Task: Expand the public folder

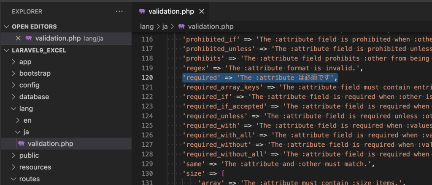Action: pos(30,156)
